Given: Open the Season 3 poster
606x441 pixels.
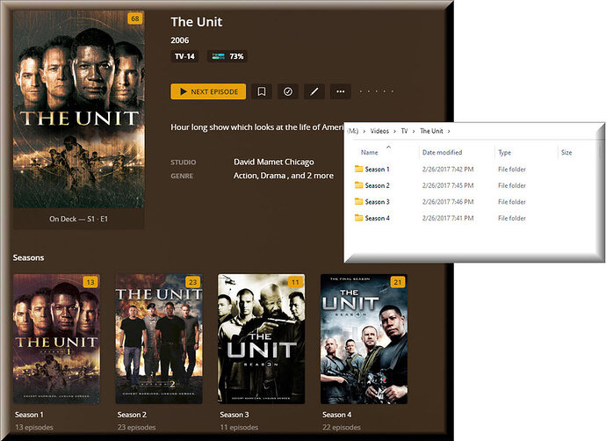Looking at the screenshot, I should click(x=262, y=339).
